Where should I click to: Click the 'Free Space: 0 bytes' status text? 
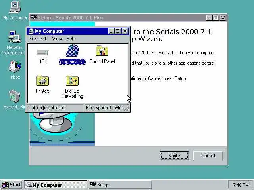point(104,108)
